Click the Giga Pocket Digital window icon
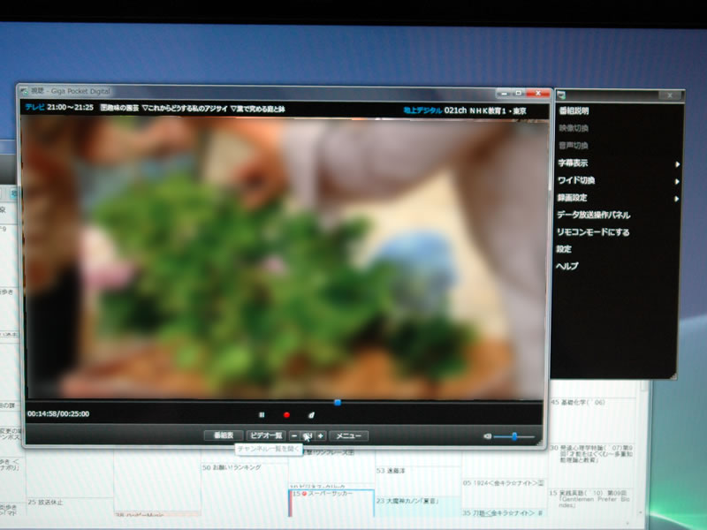 tap(24, 91)
